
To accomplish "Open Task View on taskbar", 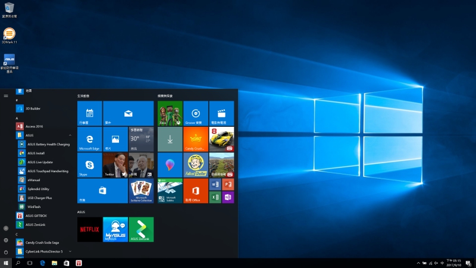I will [x=30, y=263].
